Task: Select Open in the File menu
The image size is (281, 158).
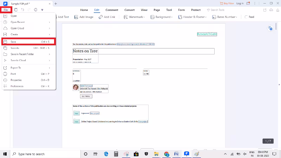Action: pos(29,16)
